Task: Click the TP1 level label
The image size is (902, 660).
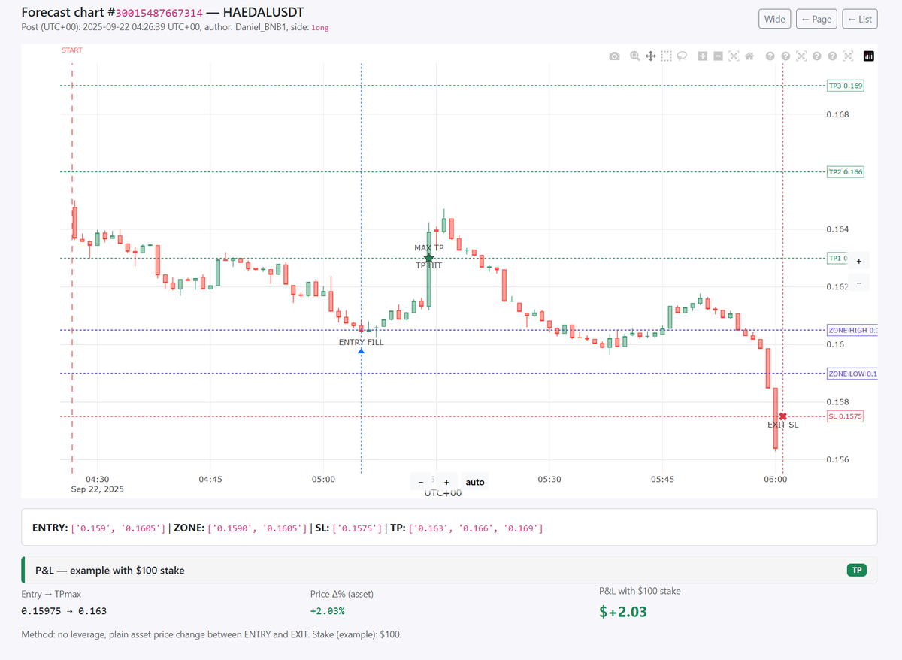Action: click(837, 259)
